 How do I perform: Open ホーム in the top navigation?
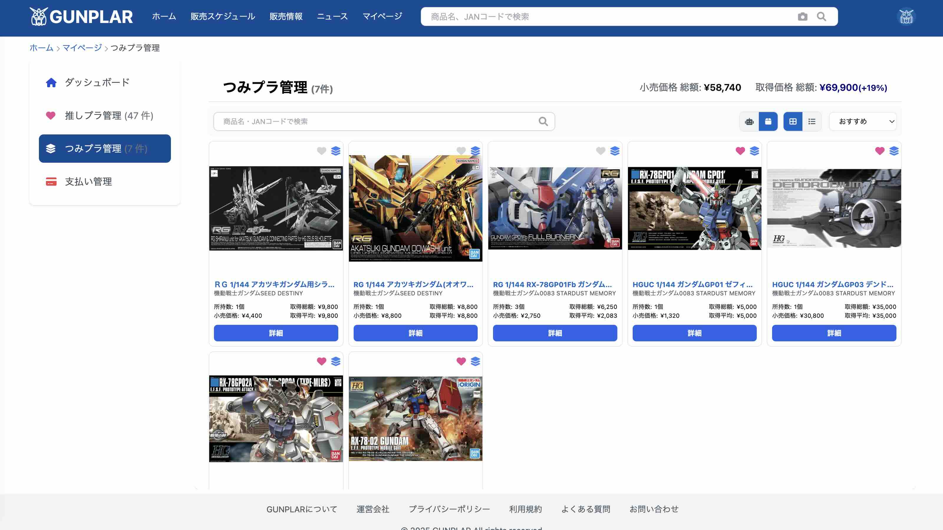tap(164, 17)
